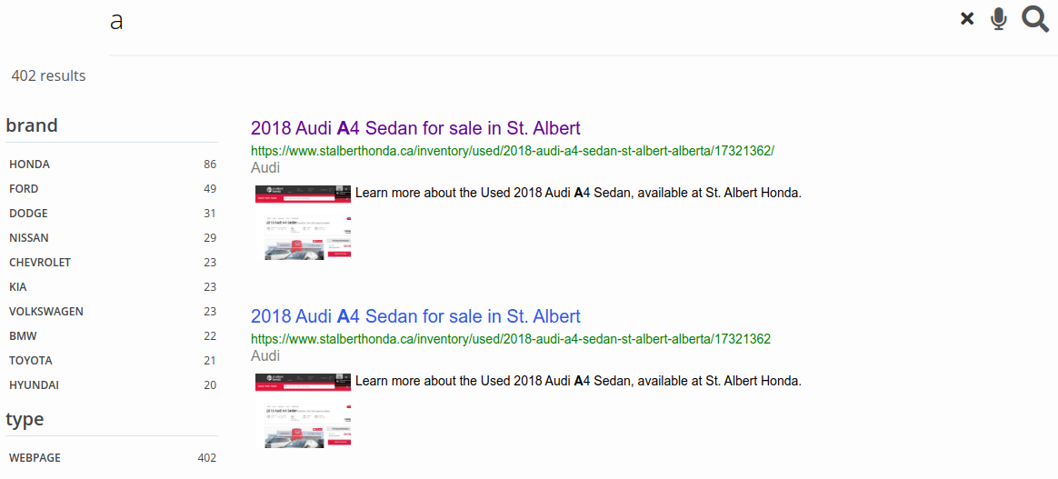
Task: Start voice search with microphone icon
Action: click(x=999, y=19)
